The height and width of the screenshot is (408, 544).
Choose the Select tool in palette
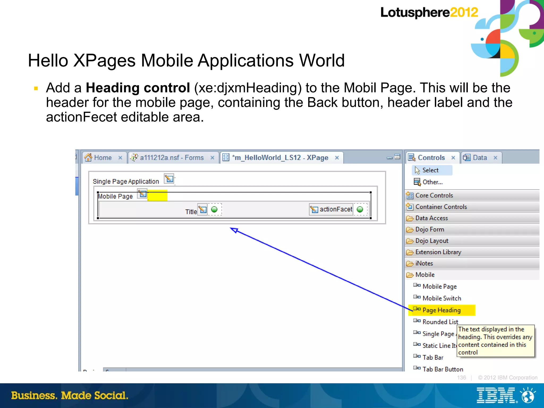pyautogui.click(x=432, y=170)
